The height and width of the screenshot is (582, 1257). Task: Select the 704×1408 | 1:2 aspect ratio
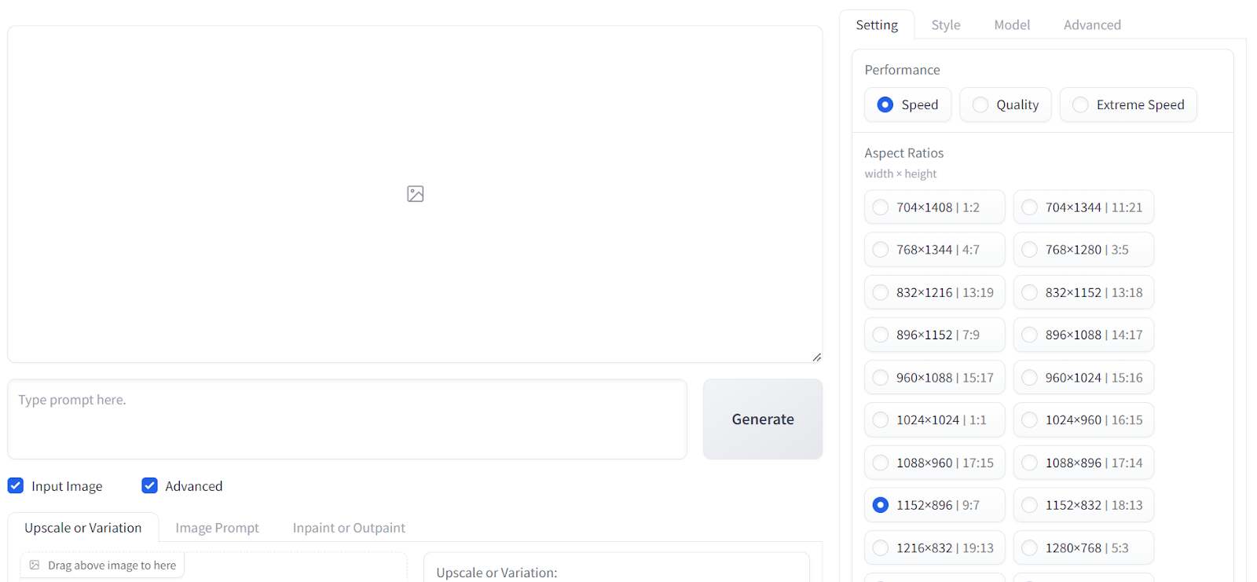pyautogui.click(x=934, y=207)
